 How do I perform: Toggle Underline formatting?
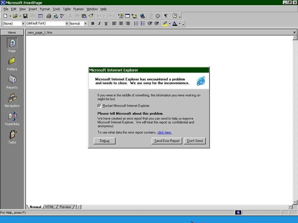(x=106, y=24)
